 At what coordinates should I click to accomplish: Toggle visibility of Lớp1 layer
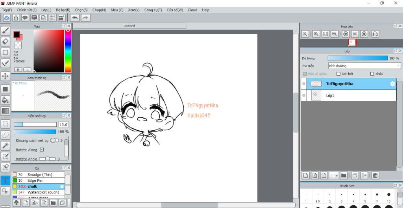click(304, 95)
